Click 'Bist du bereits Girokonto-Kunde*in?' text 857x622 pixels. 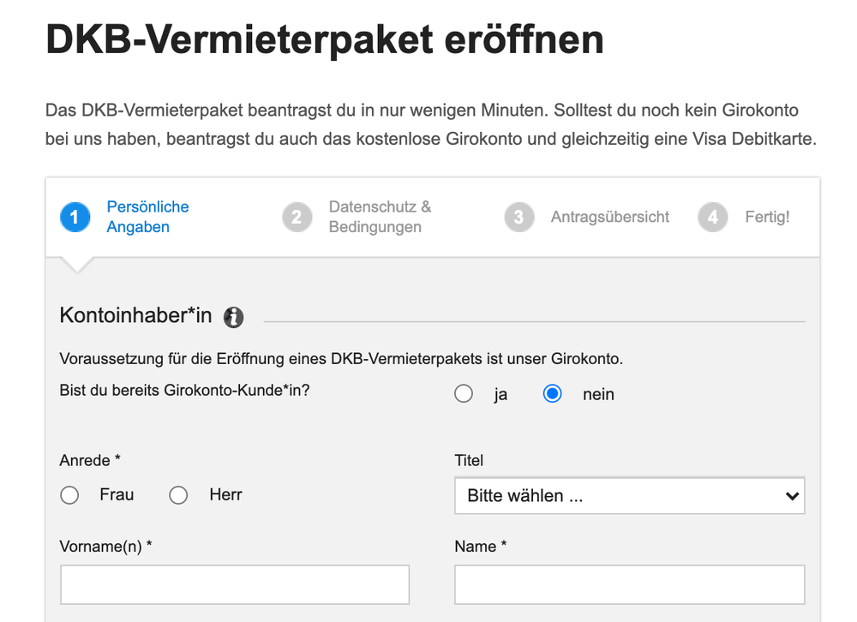pos(185,391)
